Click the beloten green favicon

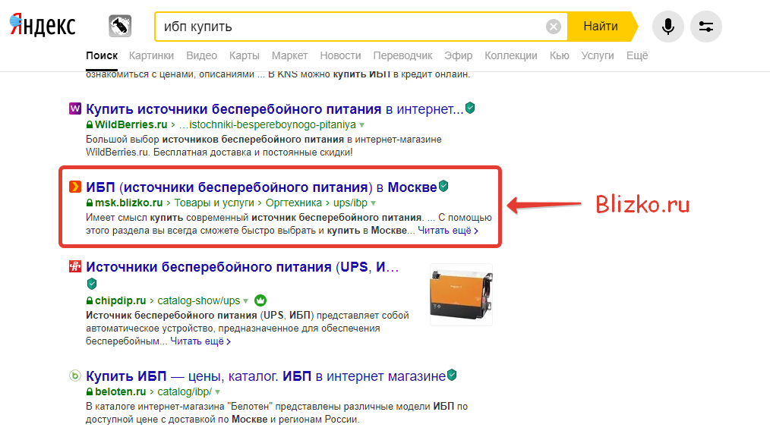point(74,376)
